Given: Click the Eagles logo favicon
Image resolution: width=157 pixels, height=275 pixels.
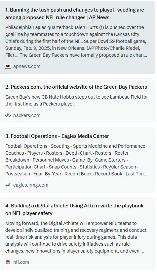Looking at the screenshot, I should [x=8, y=185].
